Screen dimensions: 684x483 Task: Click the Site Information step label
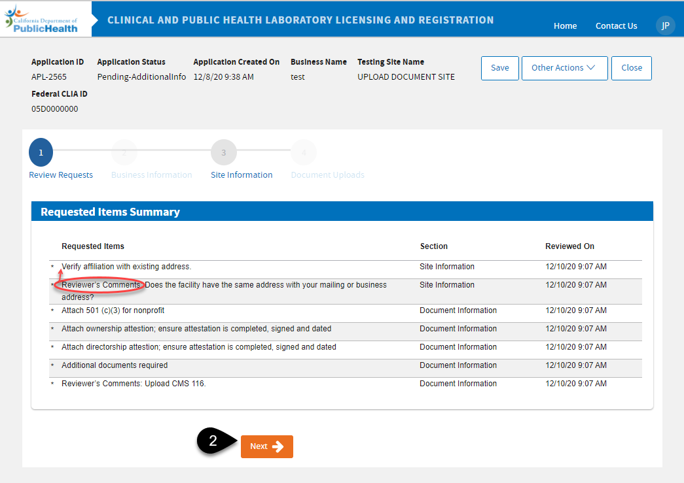click(242, 175)
